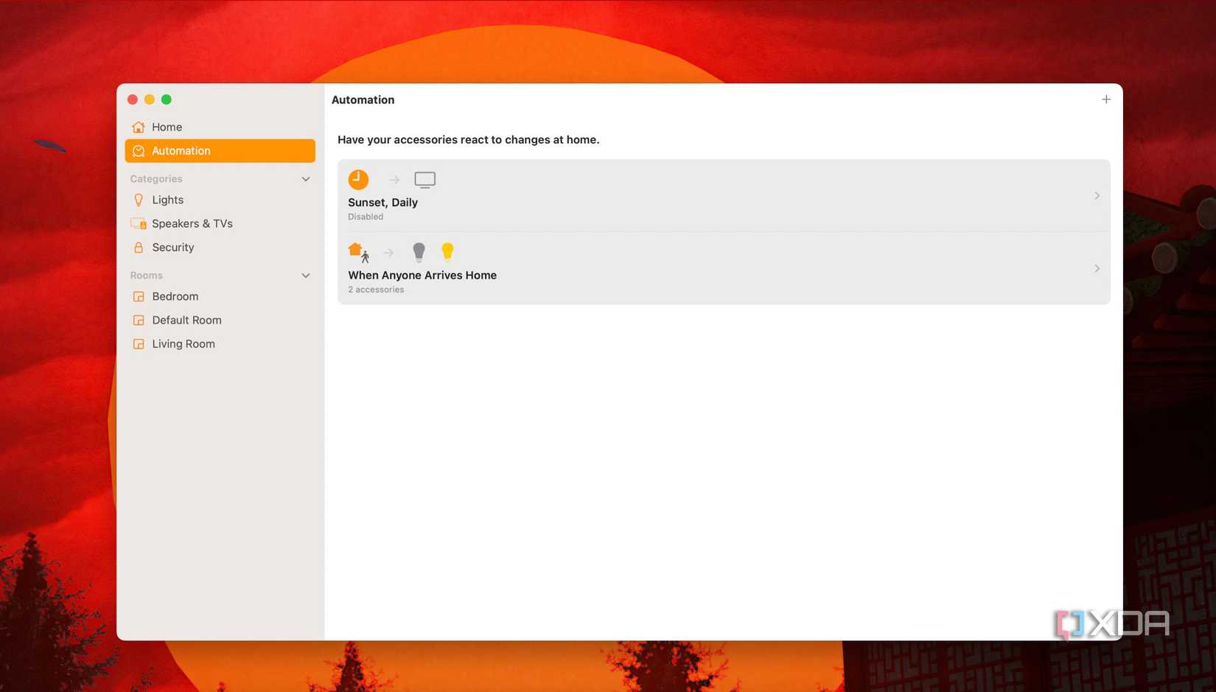1216x692 pixels.
Task: Click the gray light bulb accessory icon
Action: pyautogui.click(x=419, y=253)
